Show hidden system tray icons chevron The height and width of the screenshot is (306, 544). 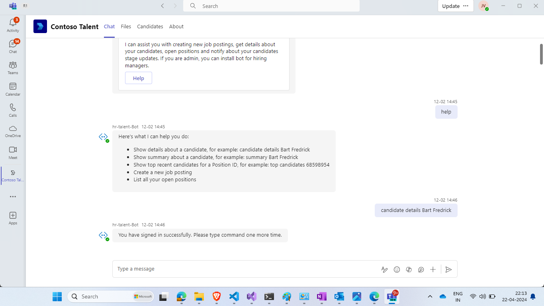[x=430, y=296]
